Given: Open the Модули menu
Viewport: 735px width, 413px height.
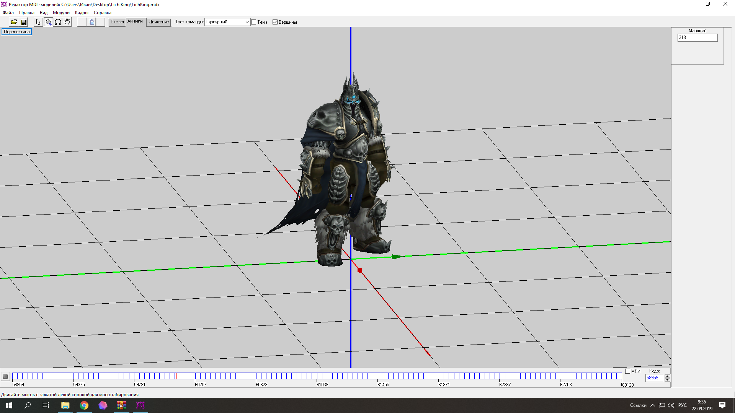Looking at the screenshot, I should 61,13.
